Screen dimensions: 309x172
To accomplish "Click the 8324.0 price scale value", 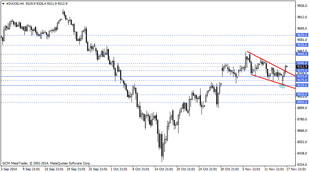I will click(302, 164).
